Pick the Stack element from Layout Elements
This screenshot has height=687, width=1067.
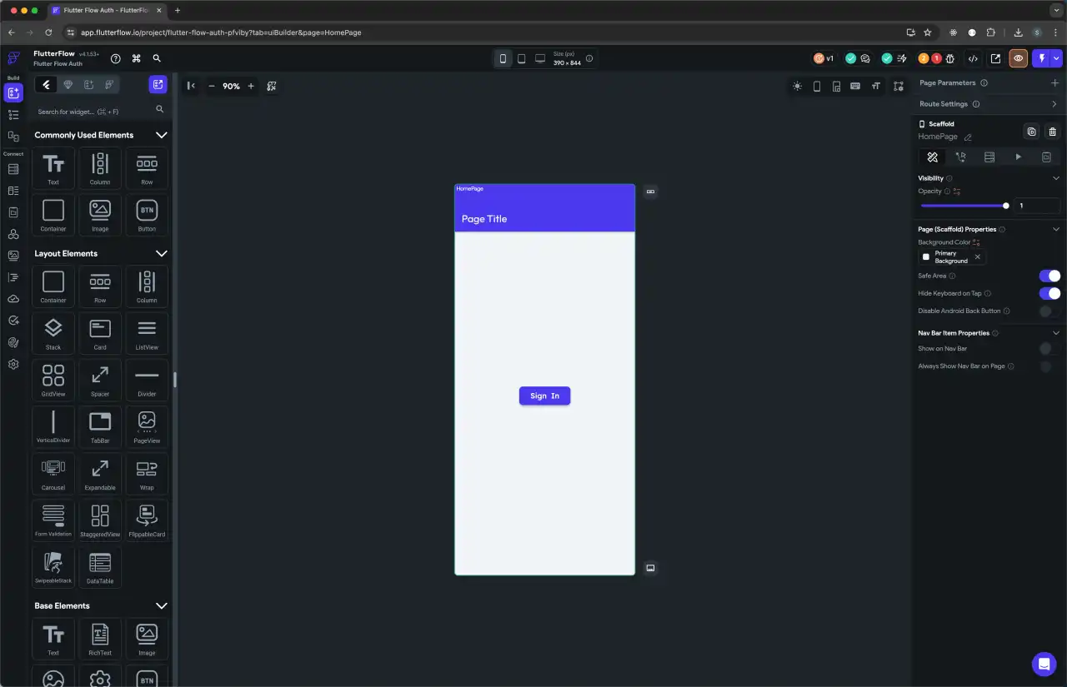point(53,333)
